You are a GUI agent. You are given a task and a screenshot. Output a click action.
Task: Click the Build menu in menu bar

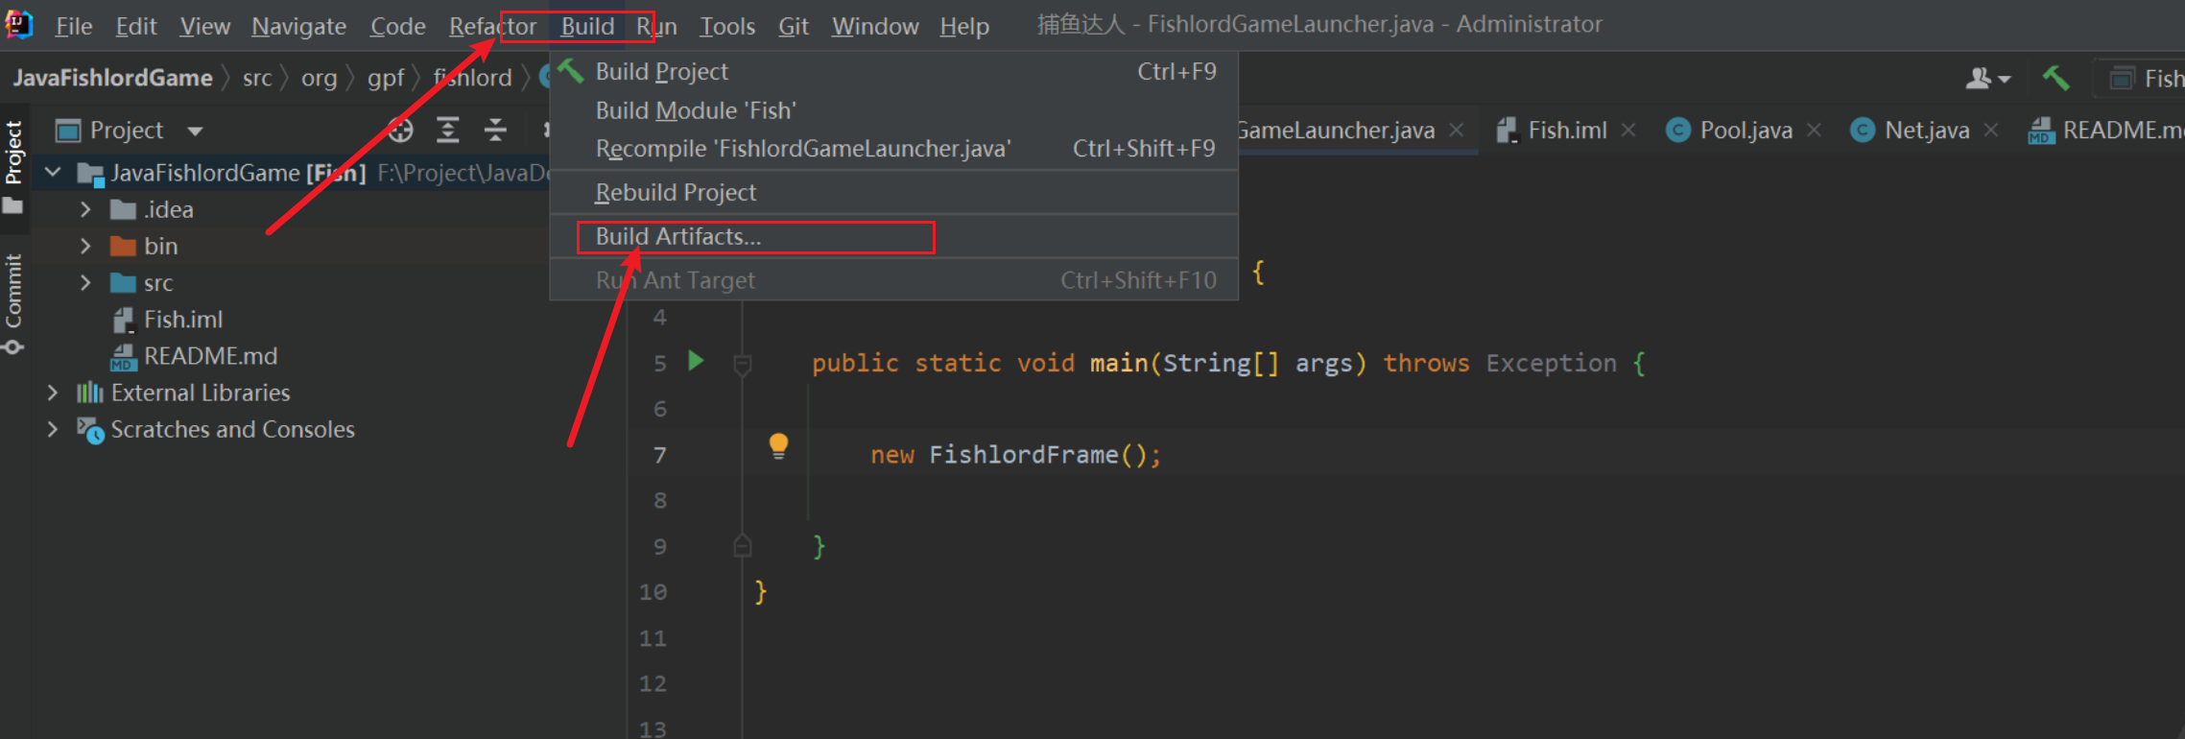pos(587,26)
